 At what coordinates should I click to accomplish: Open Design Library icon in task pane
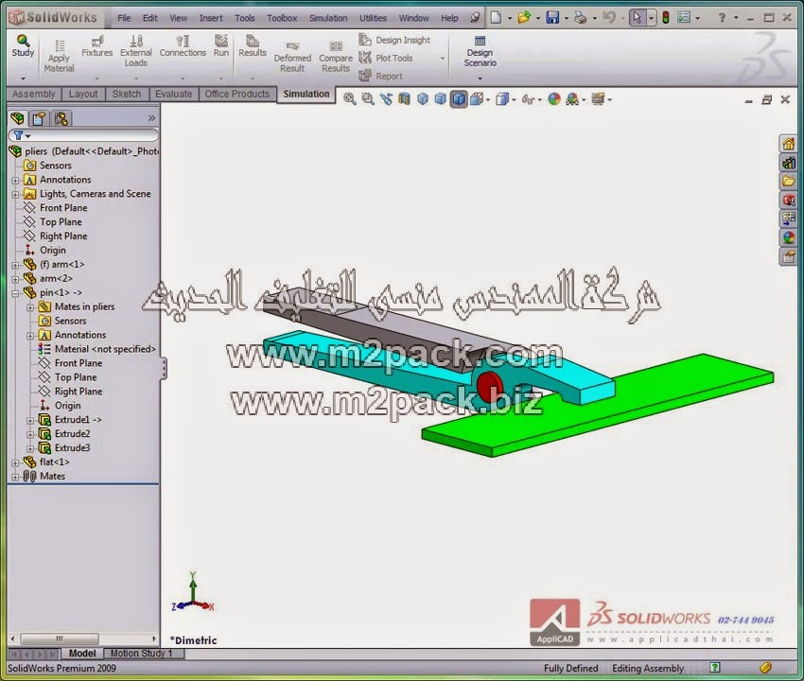[x=789, y=163]
